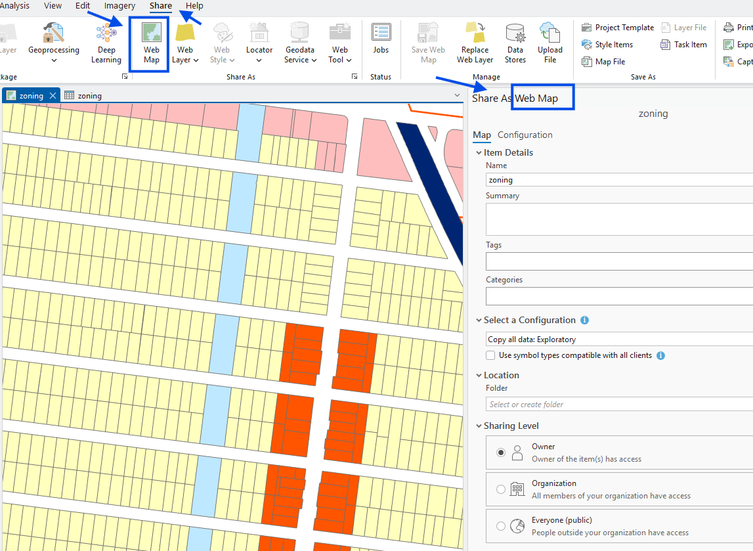This screenshot has height=551, width=753.
Task: Enable symbol types compatible with all clients
Action: click(490, 355)
